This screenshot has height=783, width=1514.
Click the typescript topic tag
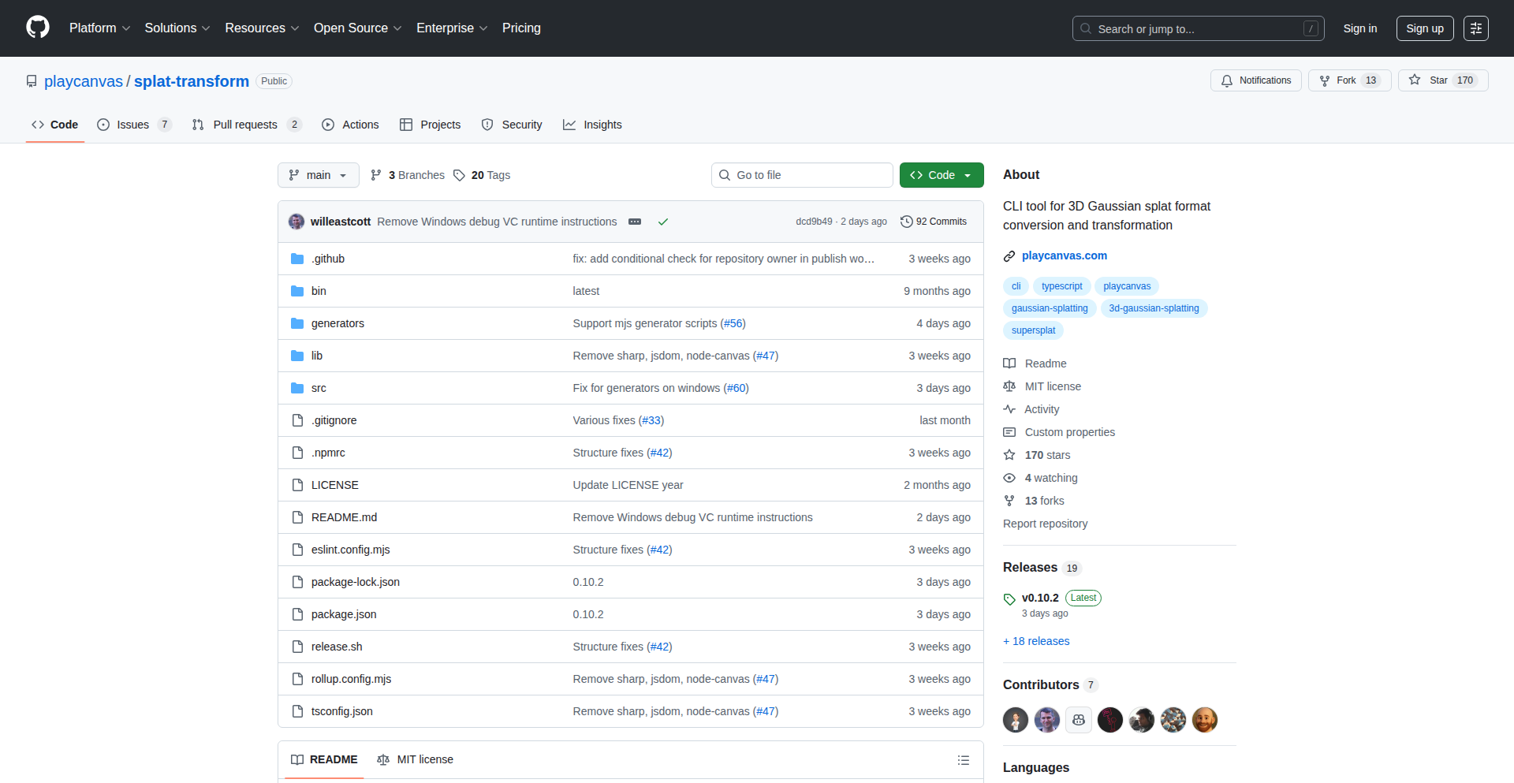(1061, 286)
